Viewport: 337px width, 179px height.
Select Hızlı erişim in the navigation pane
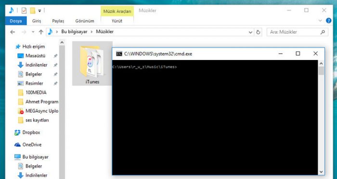pyautogui.click(x=30, y=47)
